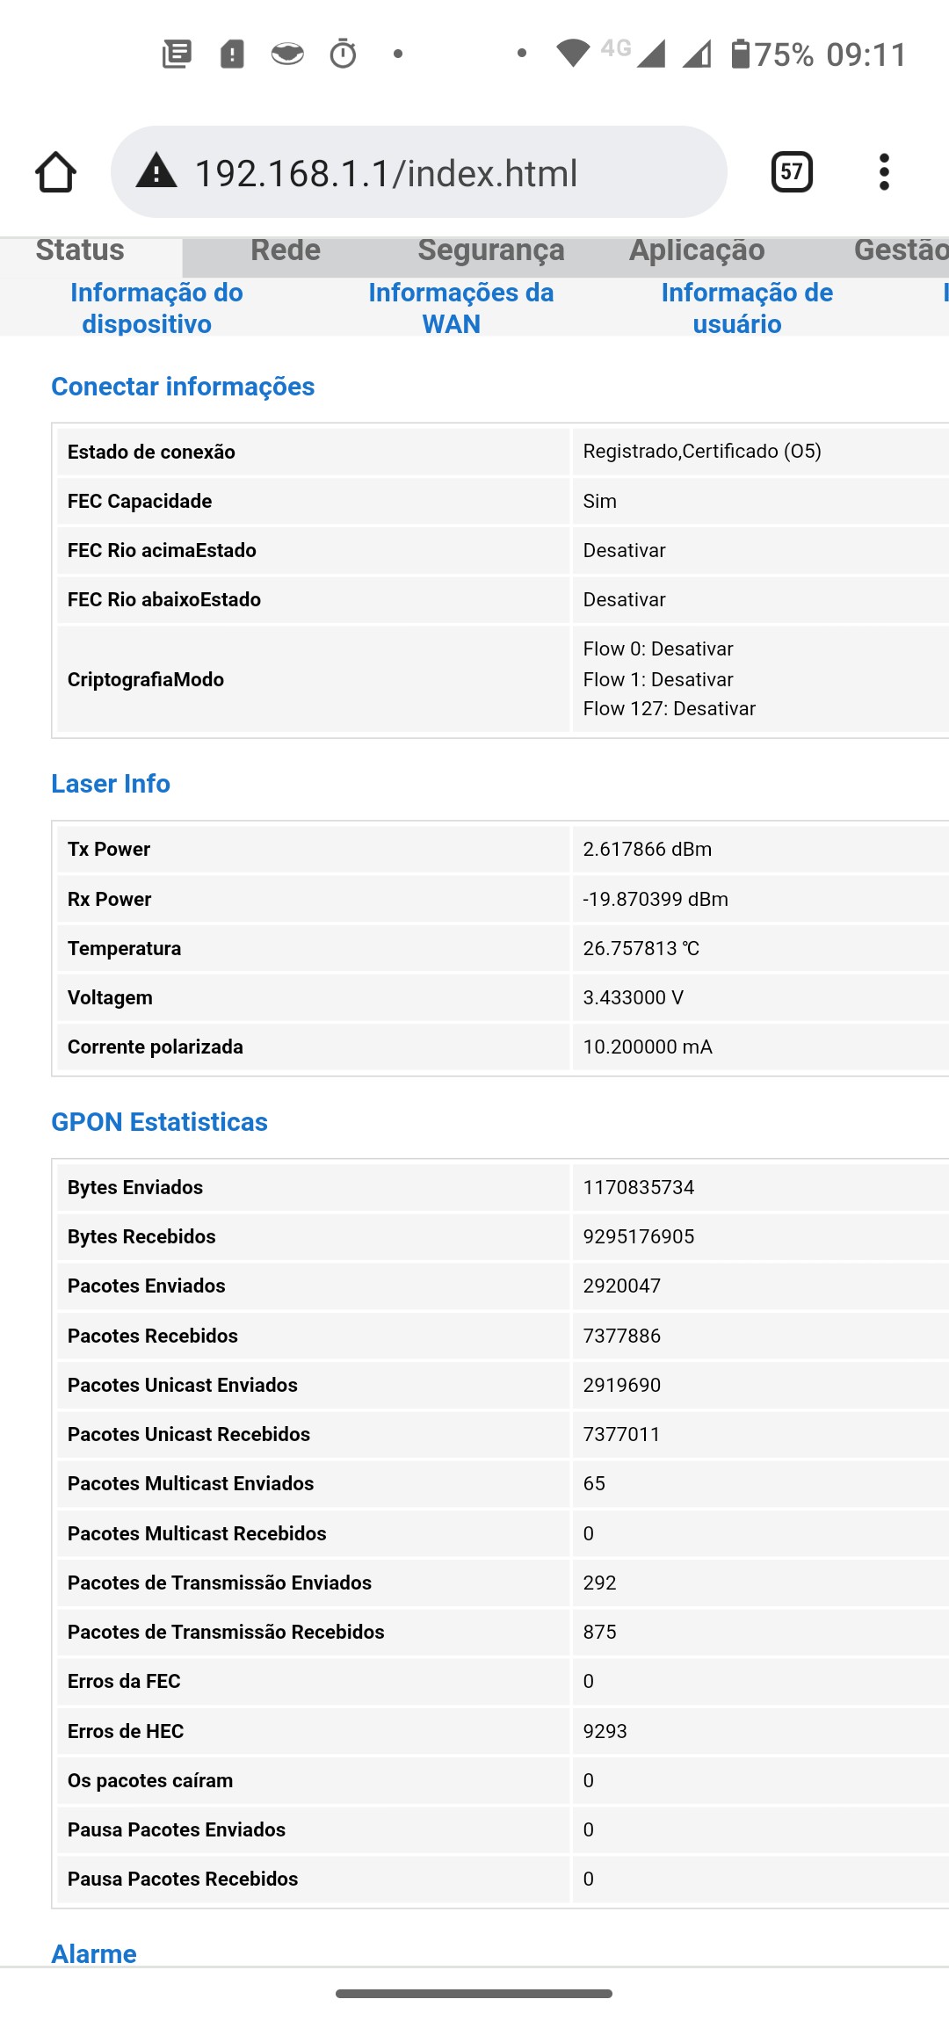Switch to the Rede tab
This screenshot has height=2021, width=949.
point(286,250)
